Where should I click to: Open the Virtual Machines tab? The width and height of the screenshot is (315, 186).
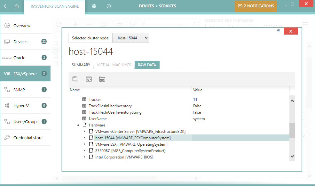pos(114,65)
